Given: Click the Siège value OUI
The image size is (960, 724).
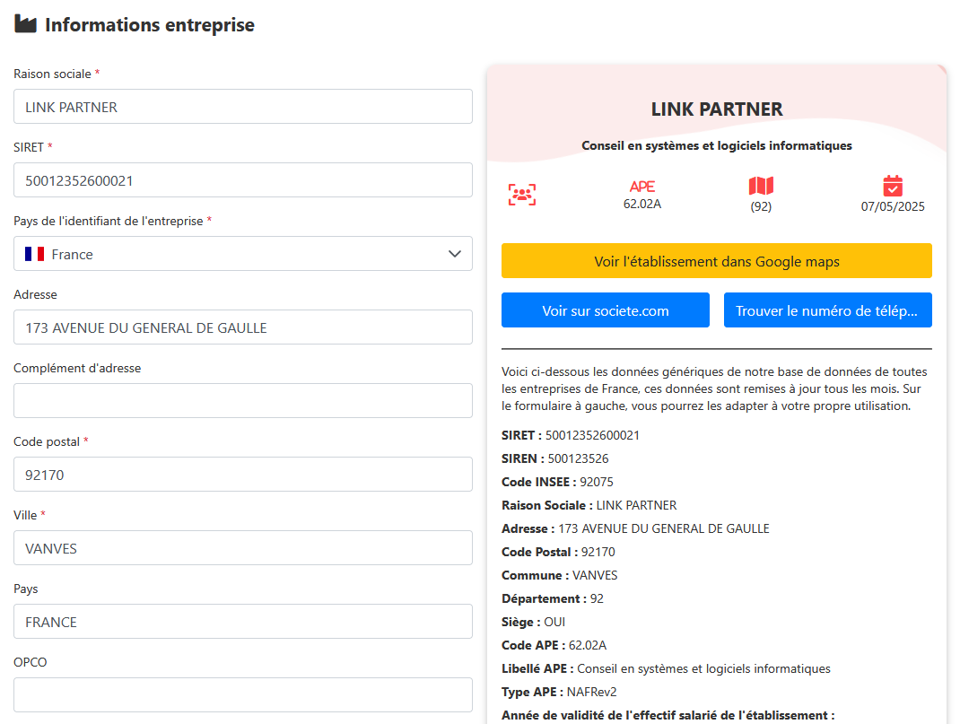Looking at the screenshot, I should coord(554,622).
